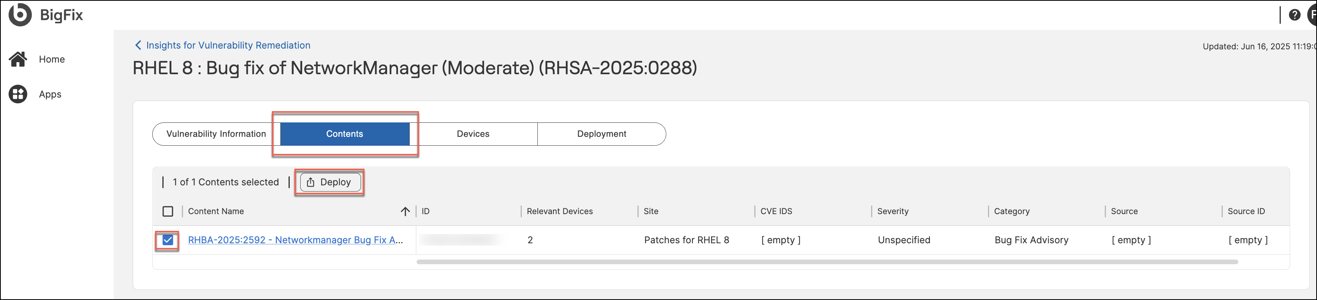Click the BigFix logo icon
Screen dimensions: 1317x300
[x=20, y=14]
